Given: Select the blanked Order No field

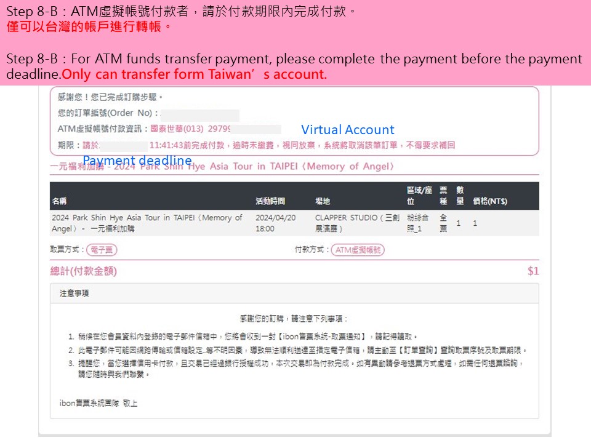Looking at the screenshot, I should [x=199, y=113].
